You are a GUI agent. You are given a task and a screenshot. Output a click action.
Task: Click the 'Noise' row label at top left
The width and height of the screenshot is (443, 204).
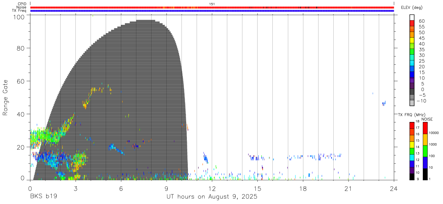[21, 7]
